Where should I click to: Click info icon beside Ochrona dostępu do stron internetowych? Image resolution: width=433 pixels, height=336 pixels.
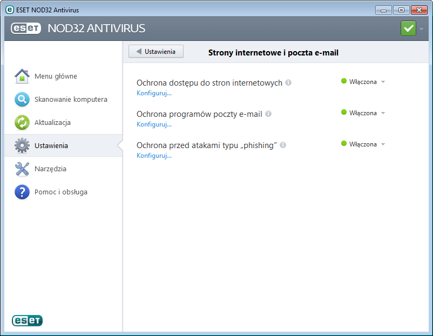[x=288, y=82]
